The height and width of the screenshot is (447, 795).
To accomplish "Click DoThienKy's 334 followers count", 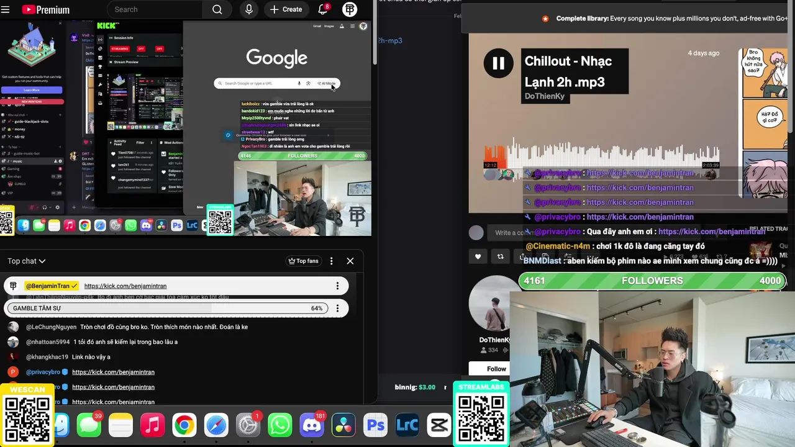I will (x=489, y=350).
